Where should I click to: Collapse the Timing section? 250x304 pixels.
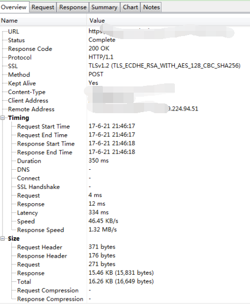(x=3, y=118)
